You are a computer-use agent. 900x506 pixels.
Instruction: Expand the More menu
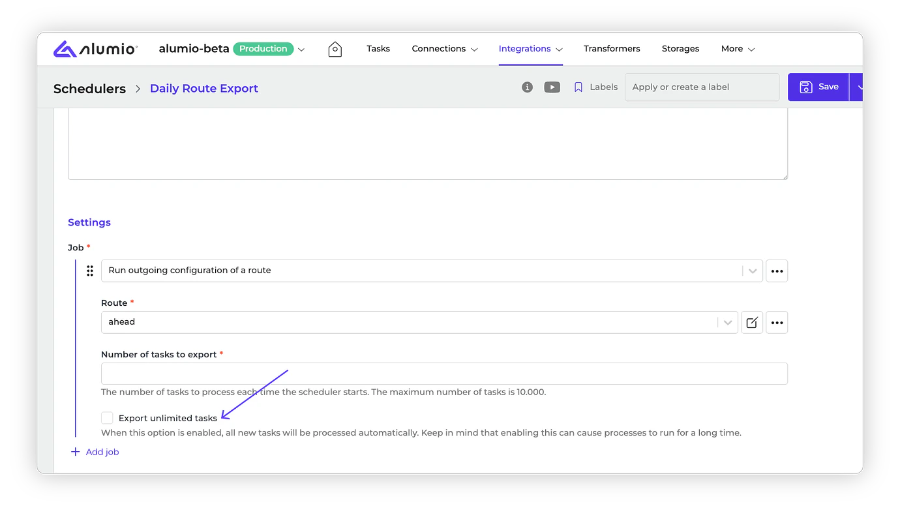coord(738,49)
